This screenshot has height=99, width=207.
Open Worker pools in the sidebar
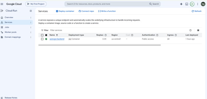click(x=11, y=32)
